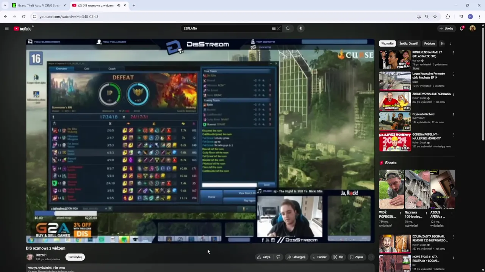
Task: Open the Olsza01 channel name link
Action: (41, 255)
